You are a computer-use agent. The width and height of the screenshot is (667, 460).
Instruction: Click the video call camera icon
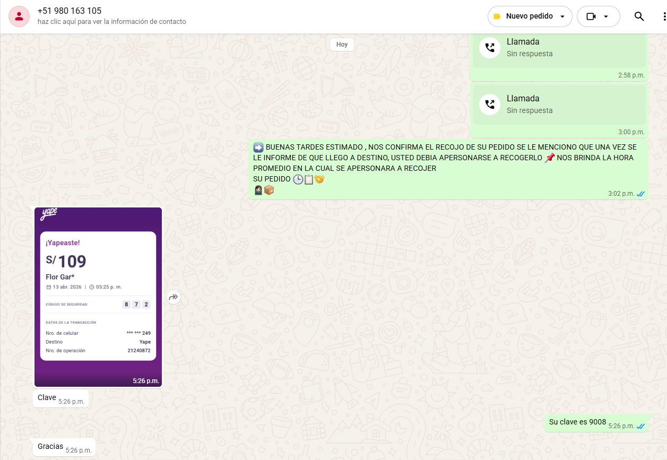pos(591,16)
